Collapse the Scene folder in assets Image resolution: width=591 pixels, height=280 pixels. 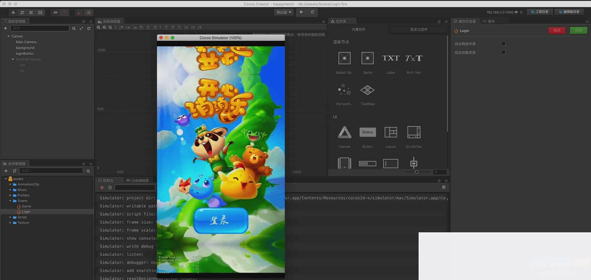coord(10,201)
